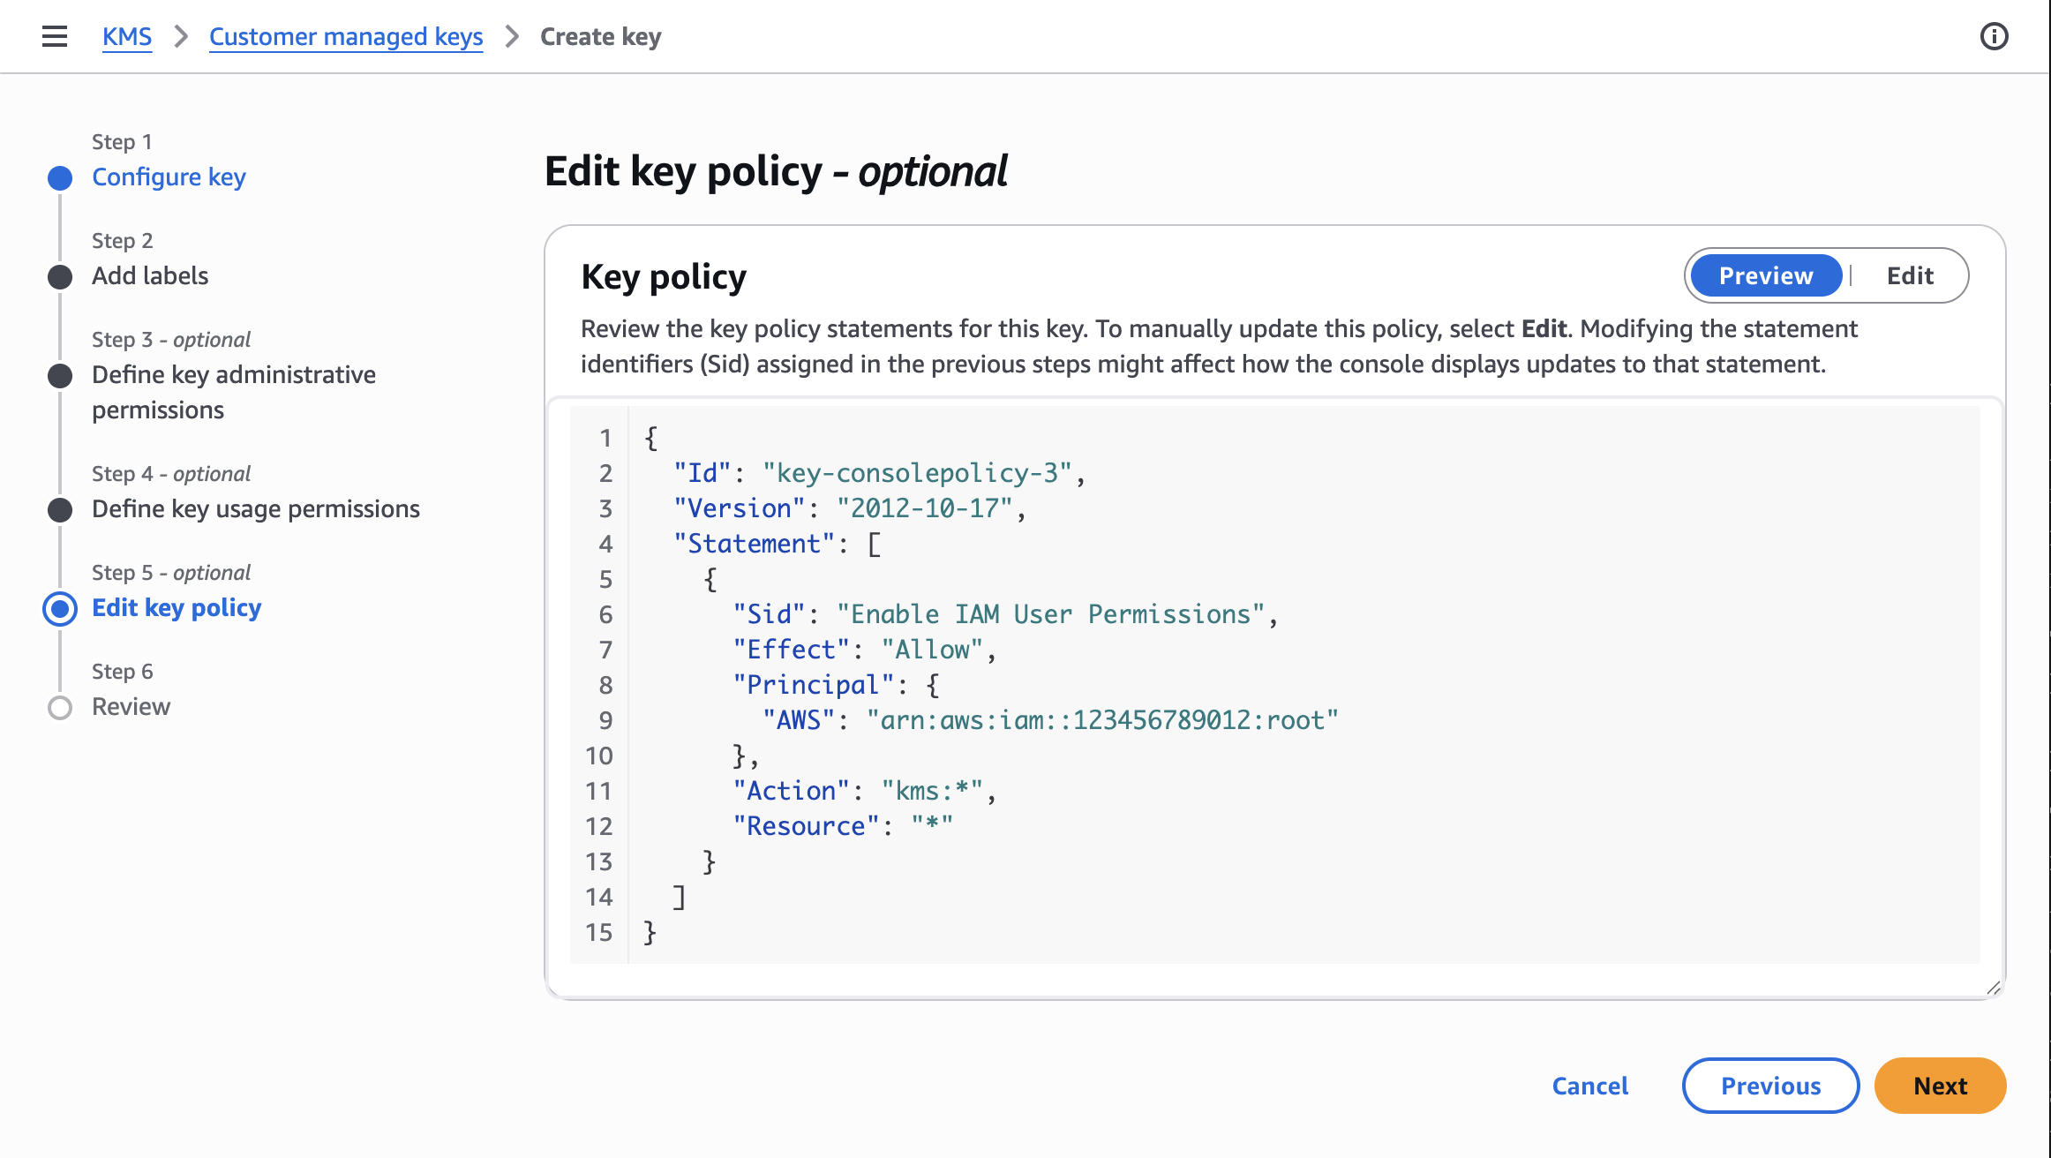Image resolution: width=2051 pixels, height=1158 pixels.
Task: Click the "Allow" Effect value
Action: [932, 650]
